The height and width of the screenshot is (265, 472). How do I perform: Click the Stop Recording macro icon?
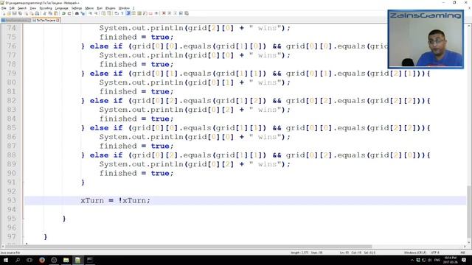169,13
